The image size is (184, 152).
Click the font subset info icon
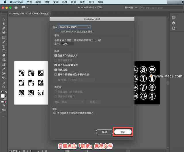coord(99,40)
